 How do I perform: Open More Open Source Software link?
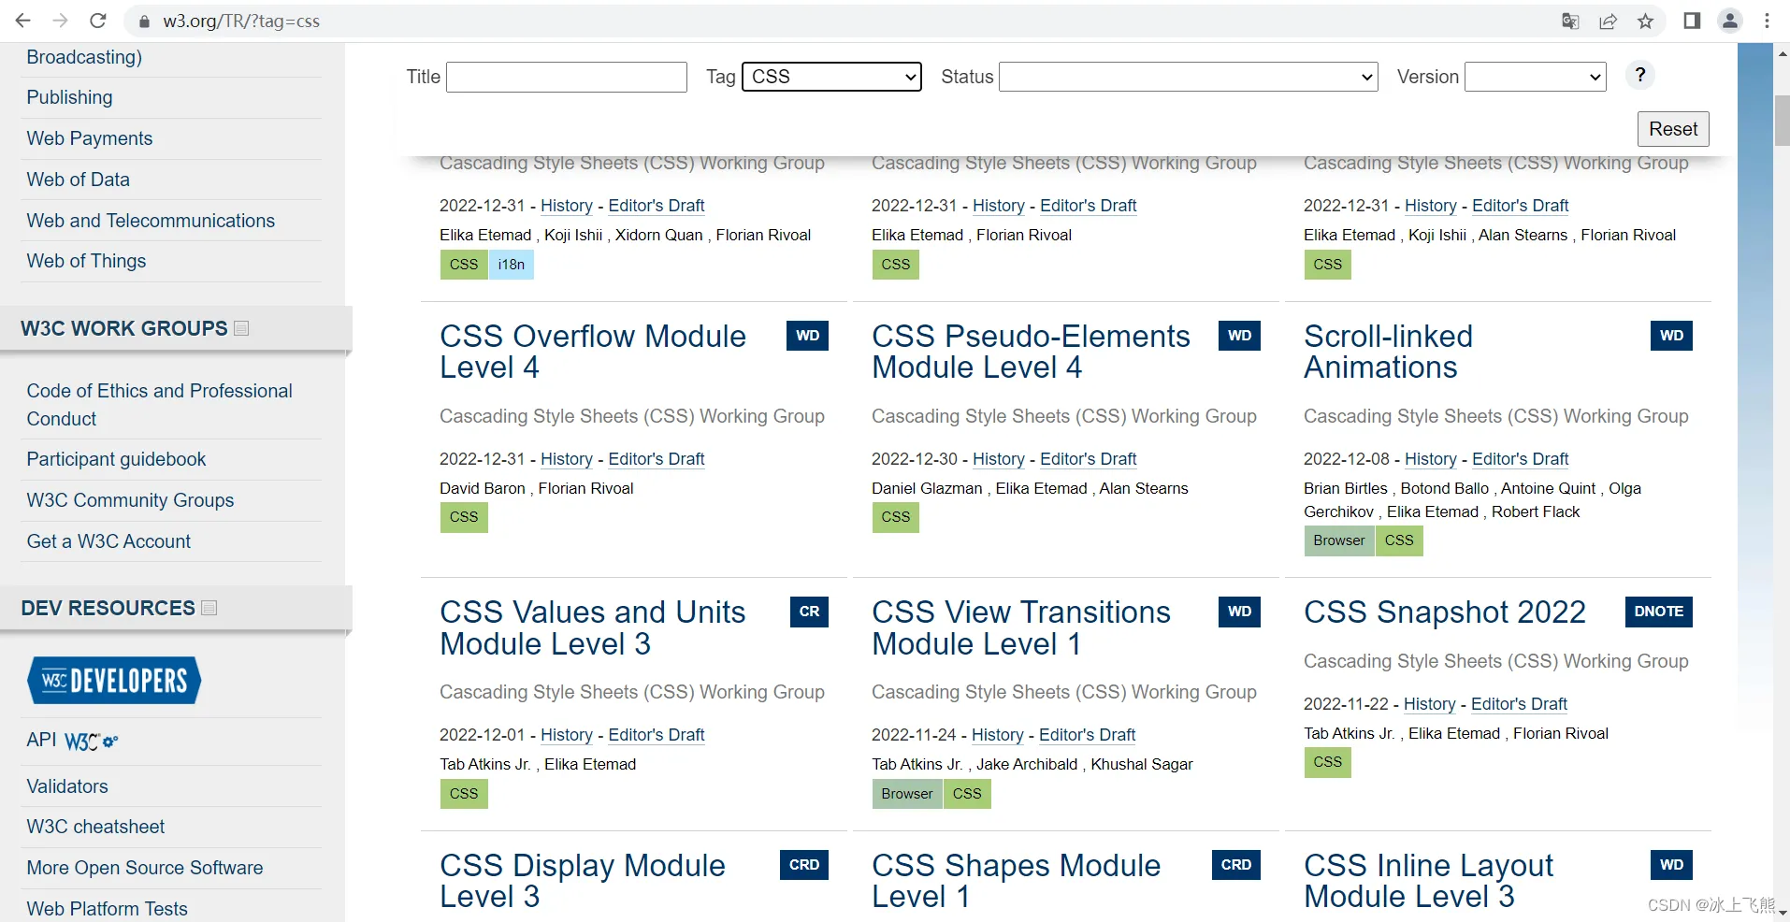pyautogui.click(x=145, y=868)
